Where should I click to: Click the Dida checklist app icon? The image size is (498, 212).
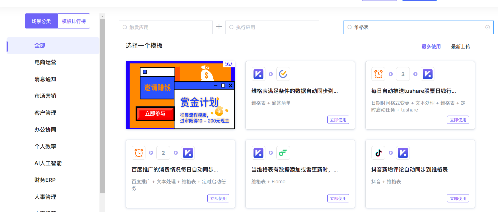(x=283, y=74)
